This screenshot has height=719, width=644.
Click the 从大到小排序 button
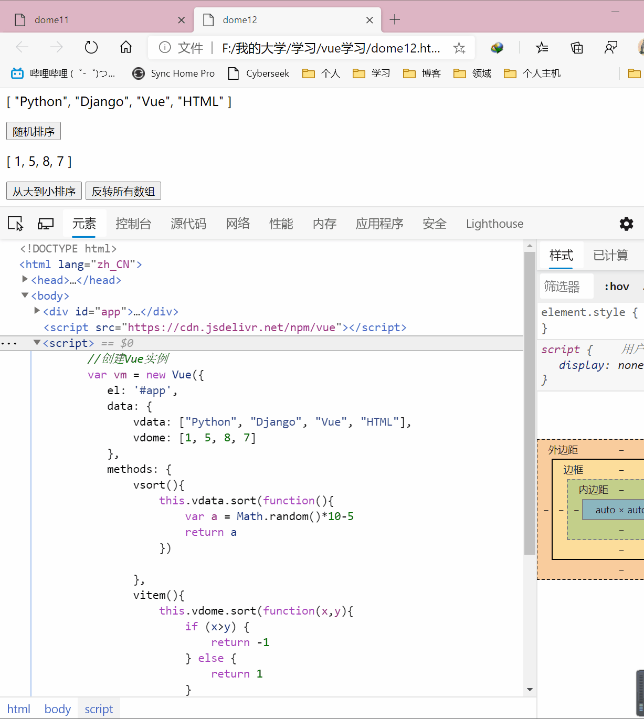(x=44, y=191)
